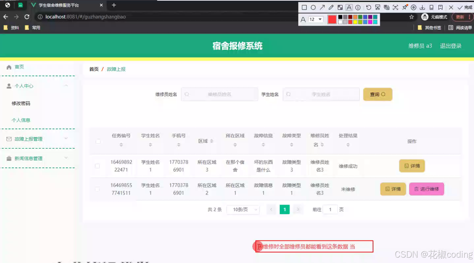Image resolution: width=474 pixels, height=263 pixels.
Task: Select the rectangle annotation tool
Action: [x=304, y=7]
